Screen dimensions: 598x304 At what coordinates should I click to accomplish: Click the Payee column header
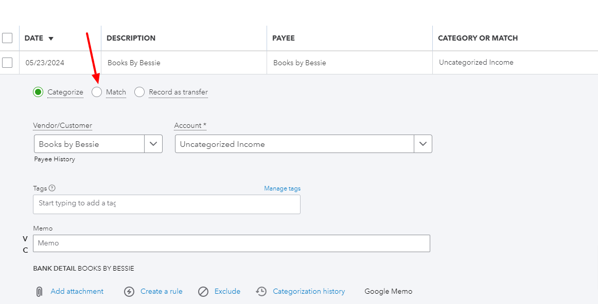pyautogui.click(x=284, y=38)
